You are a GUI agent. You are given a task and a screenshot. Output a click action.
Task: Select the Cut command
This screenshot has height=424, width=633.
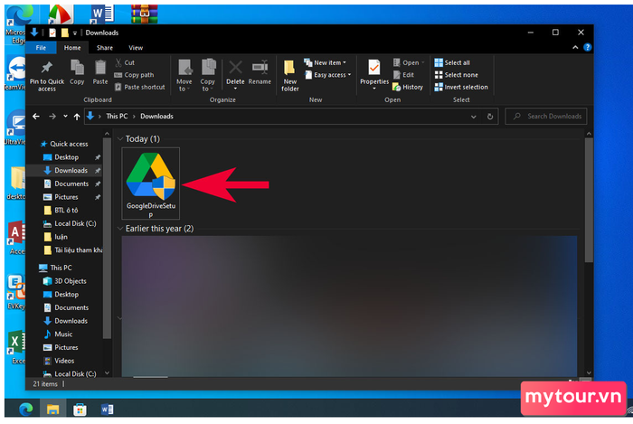click(125, 62)
